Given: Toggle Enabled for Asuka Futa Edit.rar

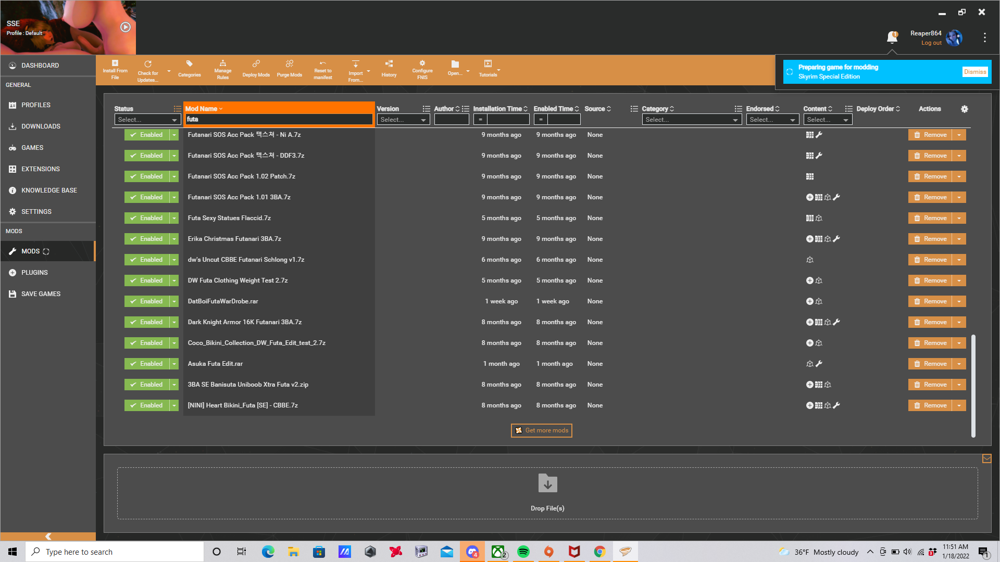Looking at the screenshot, I should point(147,364).
